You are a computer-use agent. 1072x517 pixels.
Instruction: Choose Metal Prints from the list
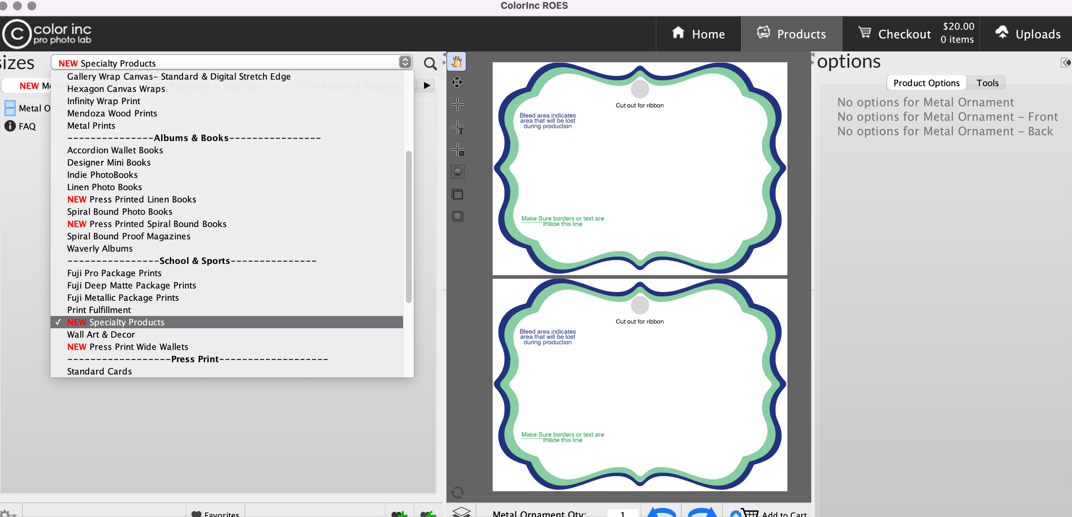click(x=91, y=126)
